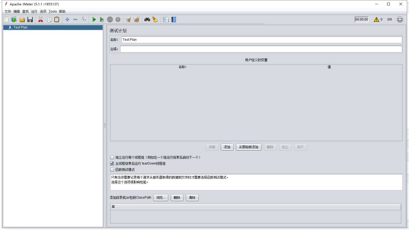409x230 pixels.
Task: Open the 选项 menu
Action: pyautogui.click(x=43, y=11)
